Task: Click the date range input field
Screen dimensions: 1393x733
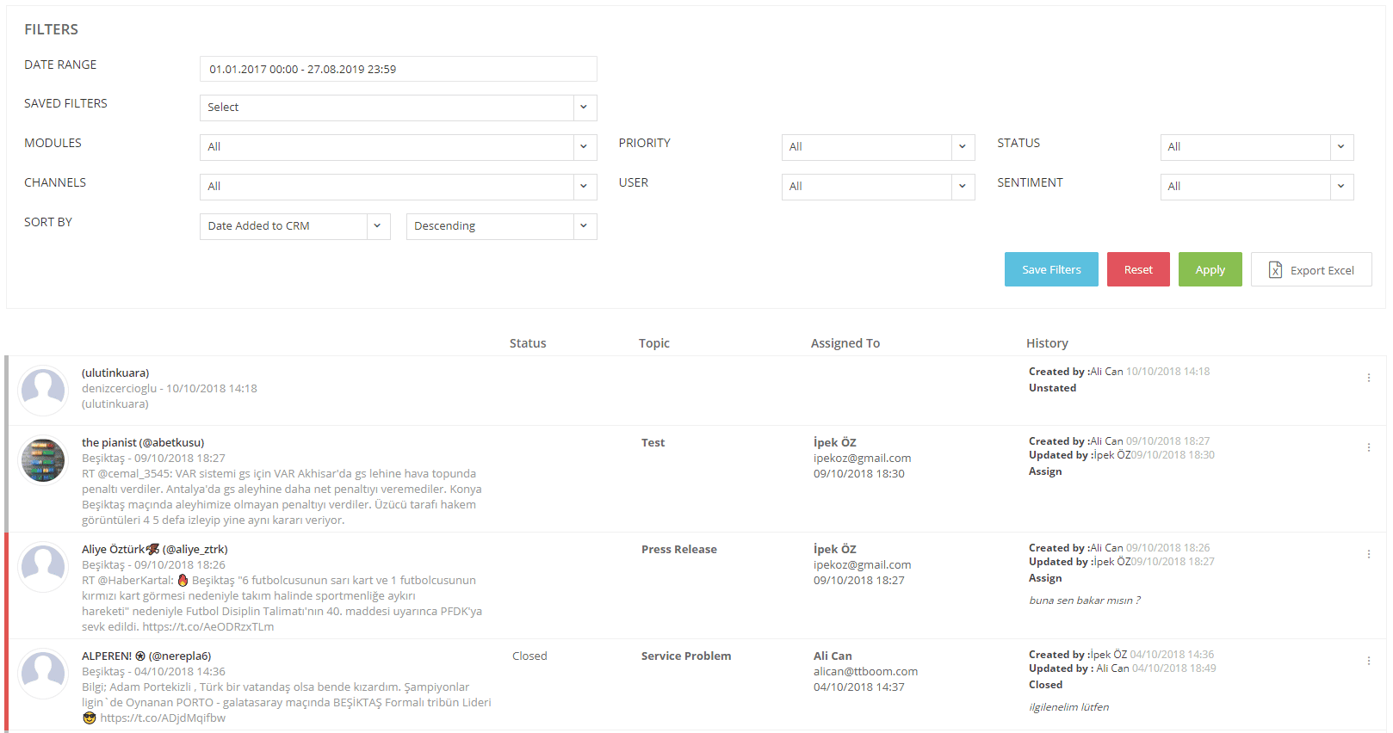Action: 399,69
